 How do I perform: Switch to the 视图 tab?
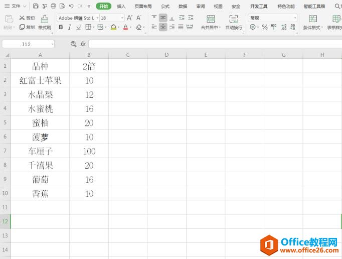tap(218, 7)
